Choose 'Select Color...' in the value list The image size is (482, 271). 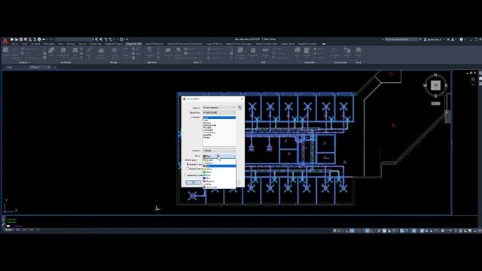pos(219,187)
